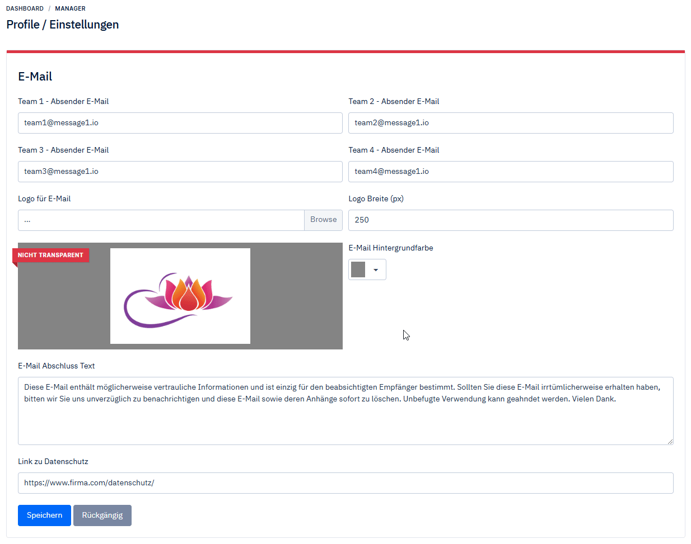Click Browse to upload e-mail logo
This screenshot has height=544, width=691.
(x=323, y=220)
